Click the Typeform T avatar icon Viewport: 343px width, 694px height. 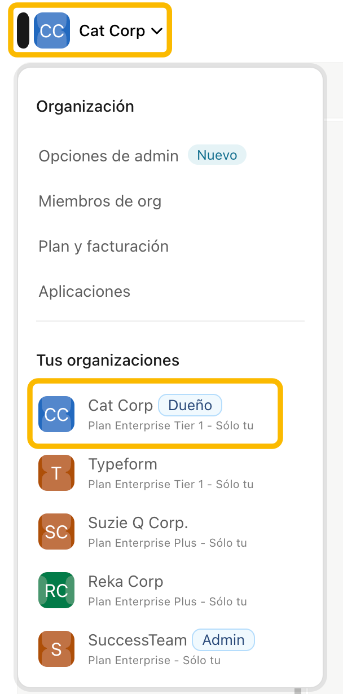pos(56,473)
